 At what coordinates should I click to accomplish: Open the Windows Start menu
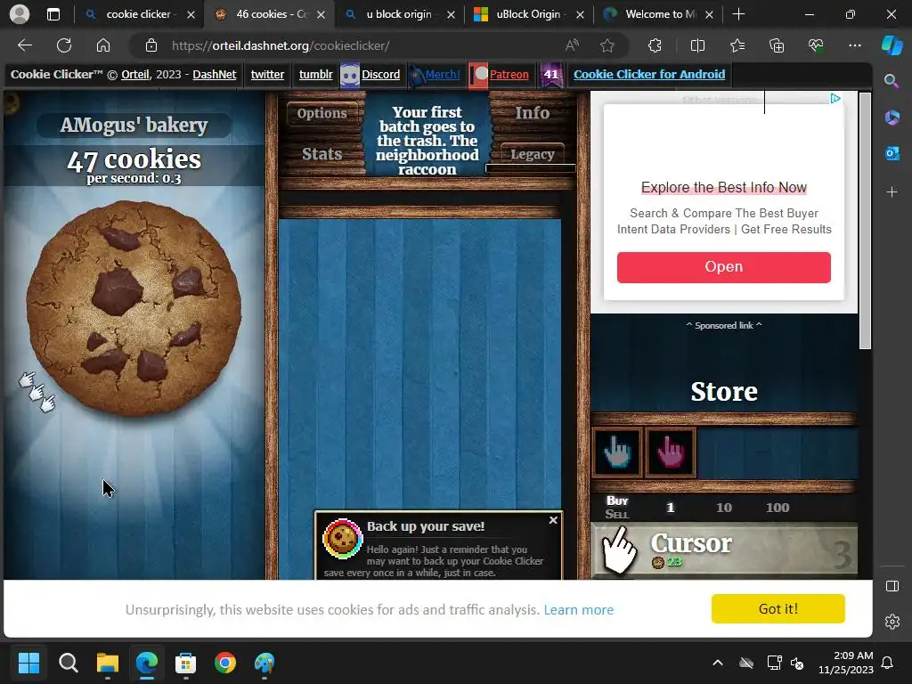click(28, 663)
